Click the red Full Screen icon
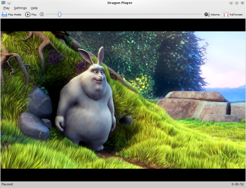This screenshot has width=246, height=188. 226,14
